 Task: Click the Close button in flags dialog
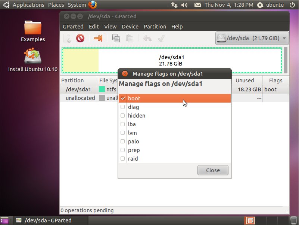pyautogui.click(x=213, y=170)
